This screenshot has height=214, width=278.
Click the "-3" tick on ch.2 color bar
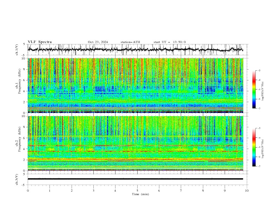pos(259,128)
